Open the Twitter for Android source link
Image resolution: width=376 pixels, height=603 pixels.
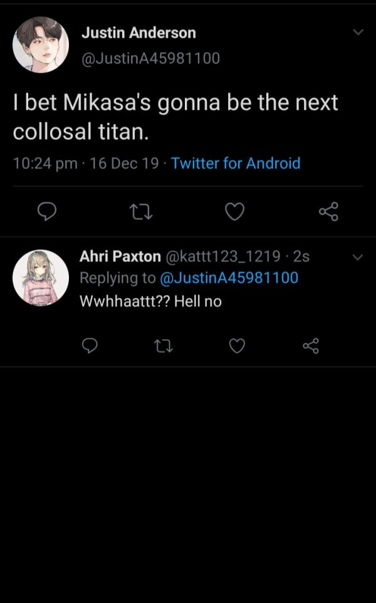pos(236,163)
